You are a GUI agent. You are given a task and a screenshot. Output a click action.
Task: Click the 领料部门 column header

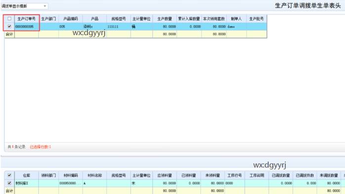pyautogui.click(x=48, y=176)
